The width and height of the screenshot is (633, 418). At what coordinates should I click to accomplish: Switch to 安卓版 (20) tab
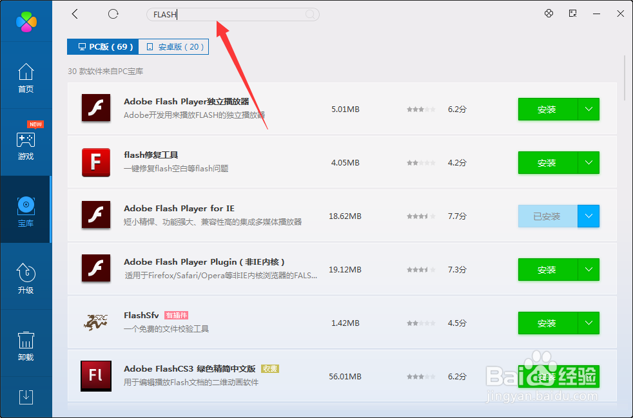173,47
